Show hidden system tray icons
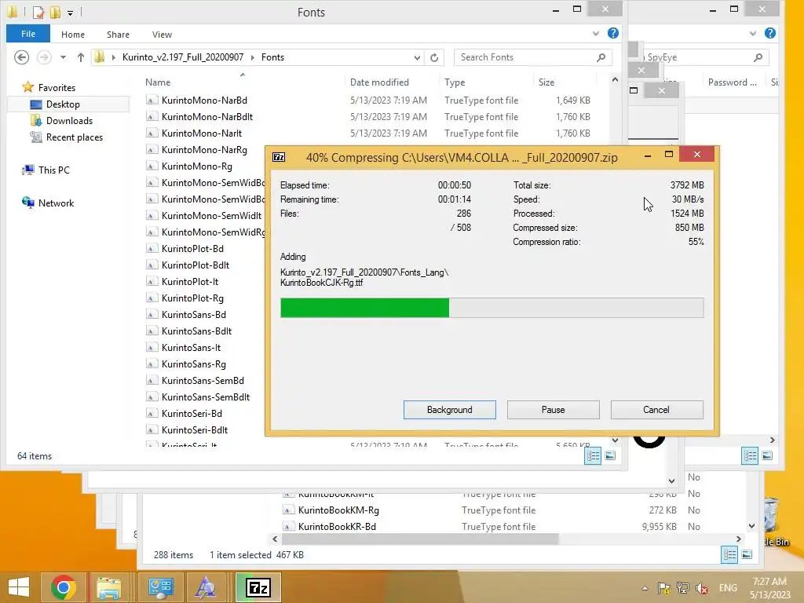This screenshot has height=603, width=804. click(x=645, y=588)
